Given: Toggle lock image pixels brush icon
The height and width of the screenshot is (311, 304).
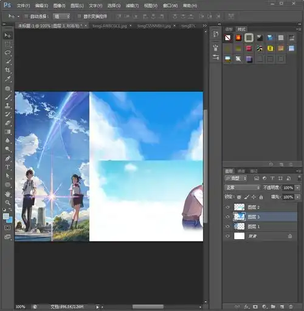Looking at the screenshot, I should (x=246, y=197).
